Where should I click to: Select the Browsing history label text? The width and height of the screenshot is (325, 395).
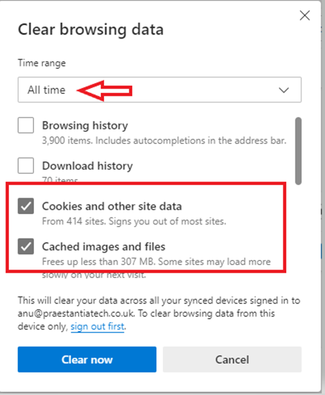point(85,125)
